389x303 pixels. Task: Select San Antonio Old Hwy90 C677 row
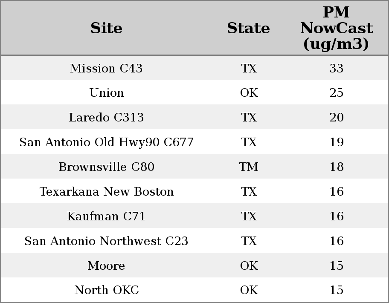(106, 142)
